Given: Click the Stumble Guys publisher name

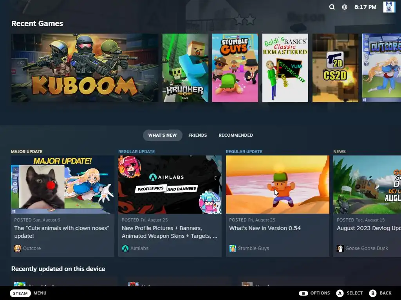Looking at the screenshot, I should 253,248.
